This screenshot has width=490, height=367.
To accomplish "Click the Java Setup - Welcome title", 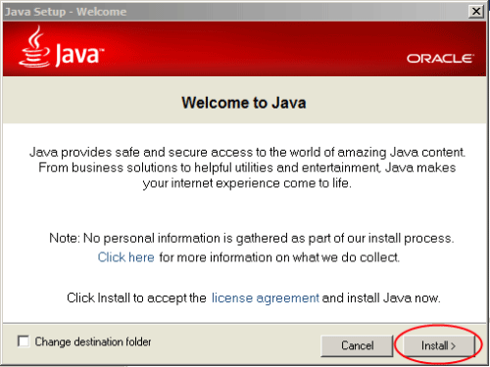I will [x=66, y=12].
